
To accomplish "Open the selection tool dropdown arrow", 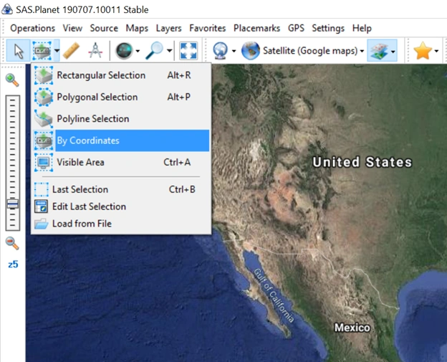I will (57, 51).
